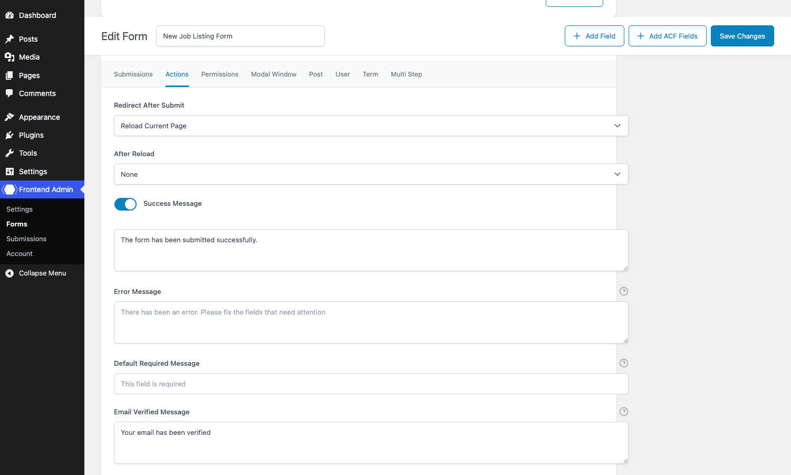791x475 pixels.
Task: Open the Pages menu item
Action: 42,75
